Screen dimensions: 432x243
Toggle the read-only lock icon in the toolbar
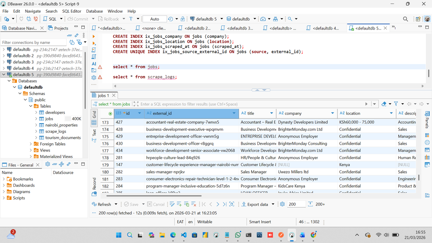183,19
